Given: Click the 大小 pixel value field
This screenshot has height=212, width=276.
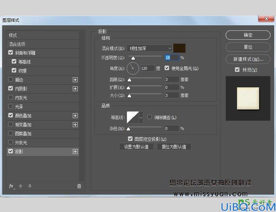Looking at the screenshot, I should [172, 95].
